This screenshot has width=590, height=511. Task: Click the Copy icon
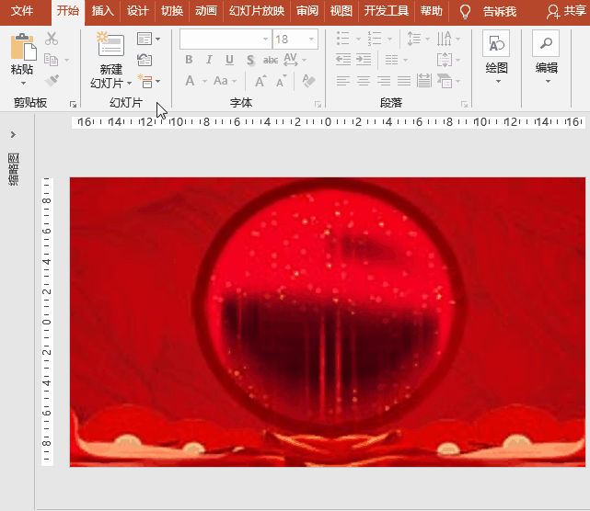pyautogui.click(x=52, y=60)
